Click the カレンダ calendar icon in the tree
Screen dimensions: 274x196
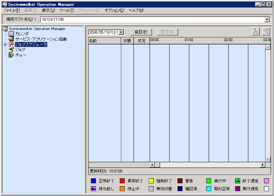[x=11, y=34]
